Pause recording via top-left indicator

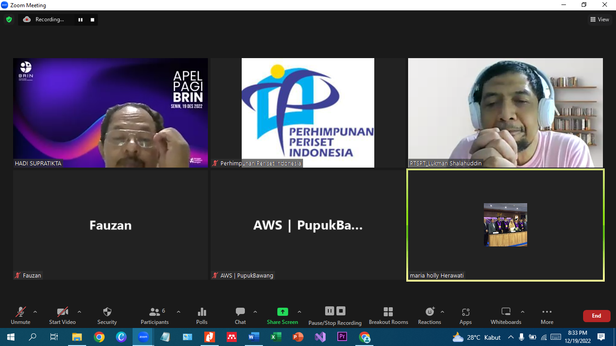coord(81,19)
